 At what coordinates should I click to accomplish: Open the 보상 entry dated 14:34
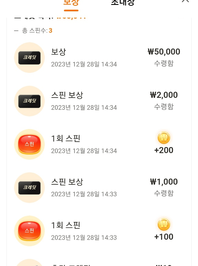pyautogui.click(x=99, y=58)
